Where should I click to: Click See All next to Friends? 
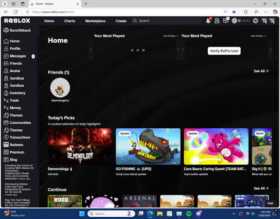click(x=261, y=71)
